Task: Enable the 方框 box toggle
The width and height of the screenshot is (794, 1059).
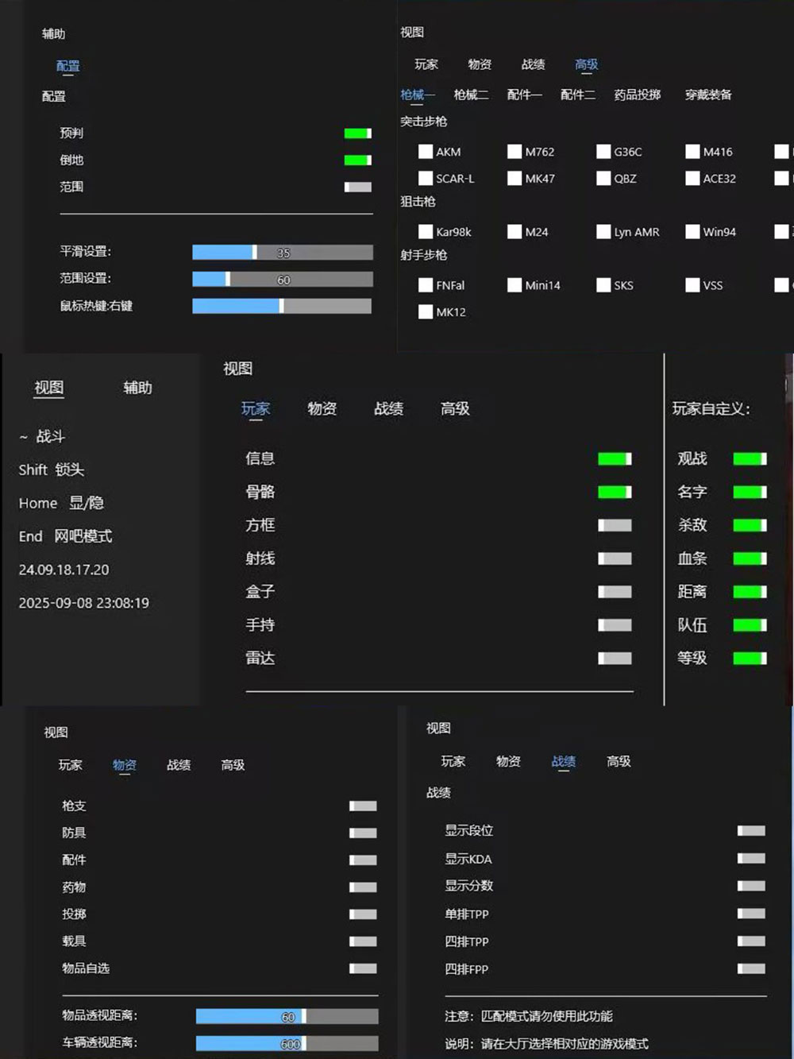Action: click(x=615, y=525)
